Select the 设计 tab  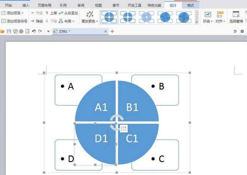pyautogui.click(x=173, y=5)
